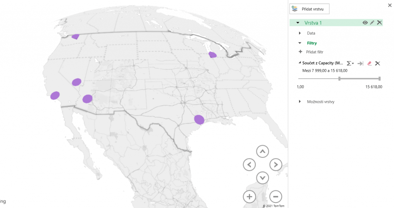394x208 pixels.
Task: Expand Možnosti vrstvy section
Action: [300, 102]
